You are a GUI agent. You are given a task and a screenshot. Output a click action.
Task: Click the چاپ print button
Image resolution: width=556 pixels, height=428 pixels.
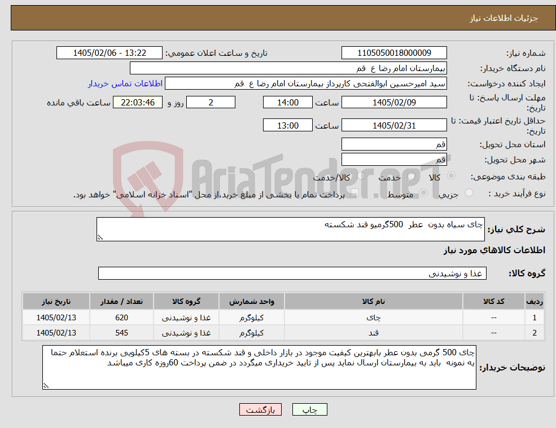point(309,409)
